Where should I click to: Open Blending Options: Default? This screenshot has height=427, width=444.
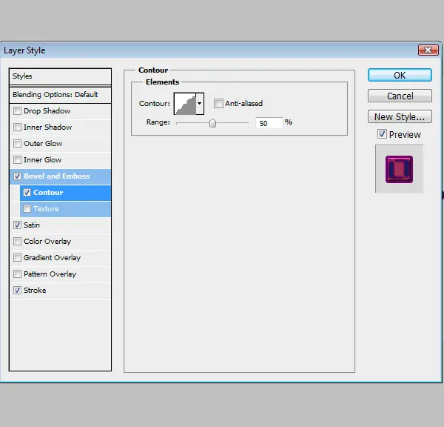pyautogui.click(x=60, y=95)
